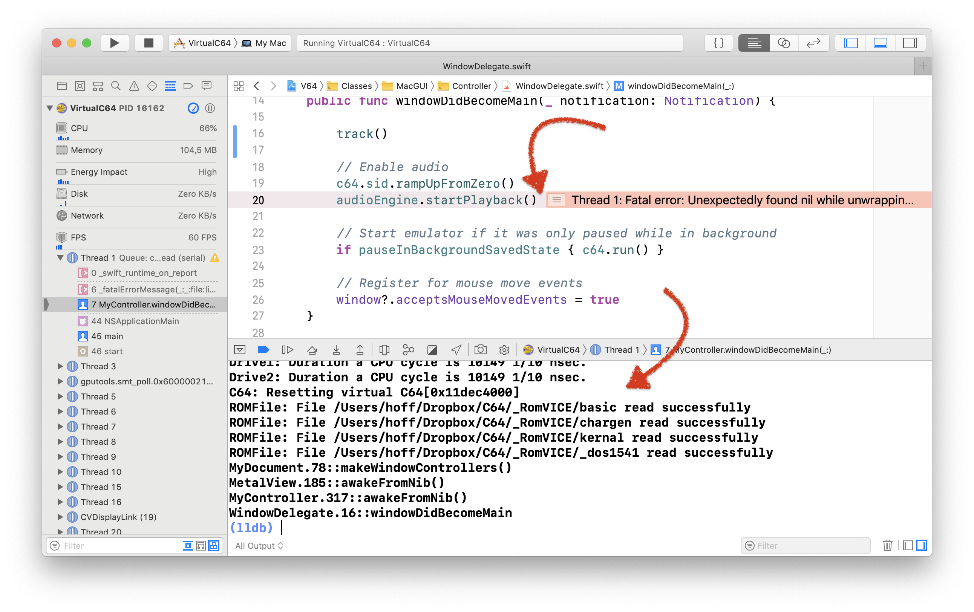Expand Thread 3 in debug navigator
Viewport: 974px width, 612px height.
click(x=60, y=366)
